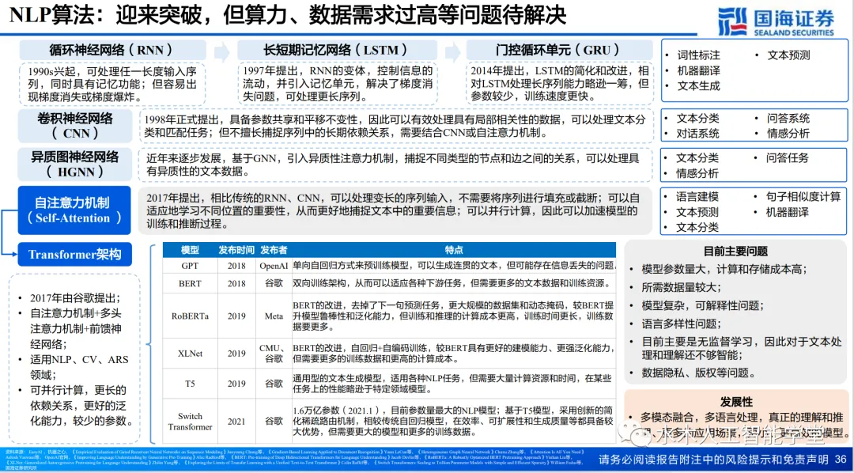Select the GPT model cell

pos(190,266)
